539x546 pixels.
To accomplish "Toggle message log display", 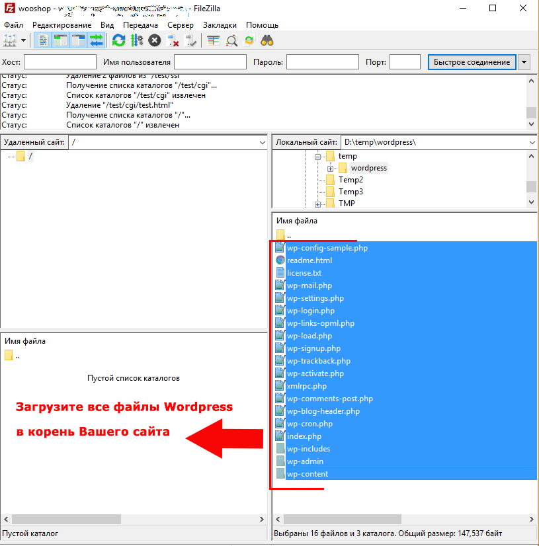I will coord(42,41).
